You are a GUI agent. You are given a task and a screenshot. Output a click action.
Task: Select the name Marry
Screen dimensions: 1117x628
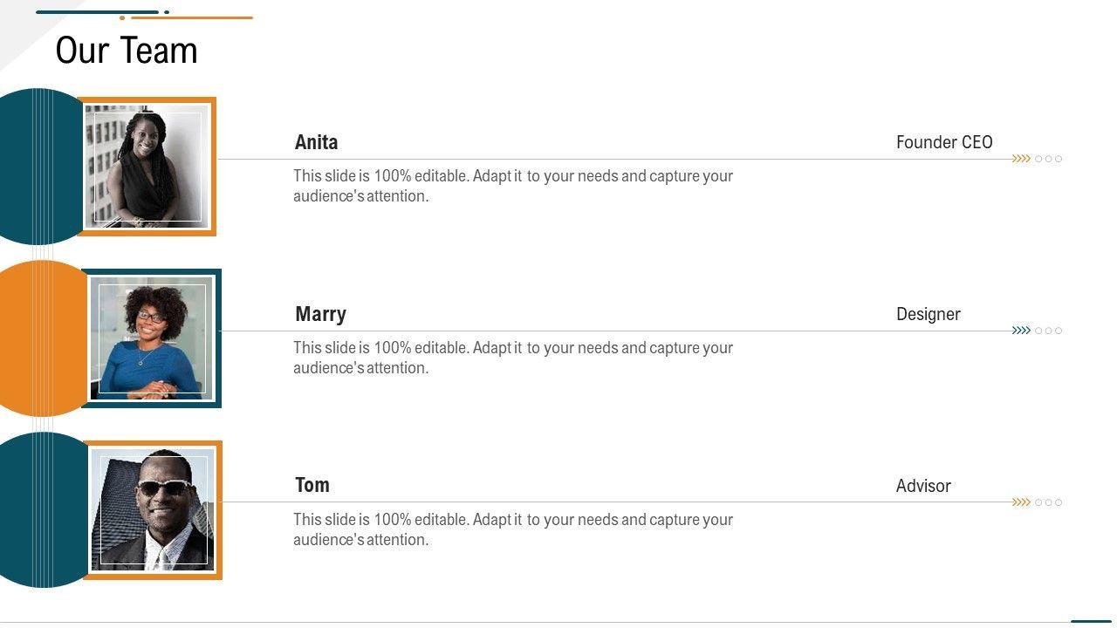click(x=320, y=314)
